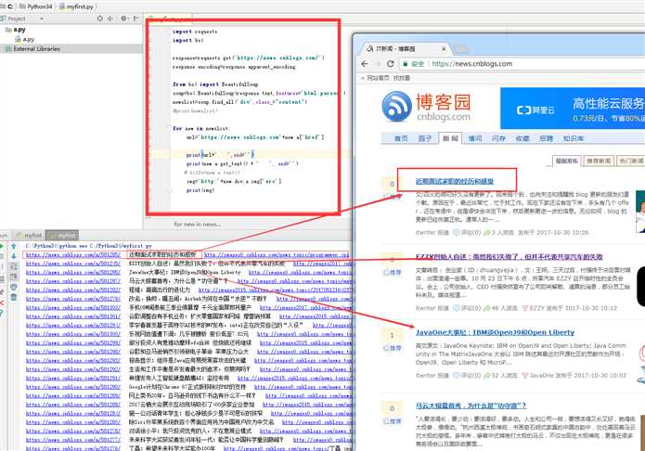The width and height of the screenshot is (645, 451).
Task: Open the first console link ending 581285/
Action: 73,254
